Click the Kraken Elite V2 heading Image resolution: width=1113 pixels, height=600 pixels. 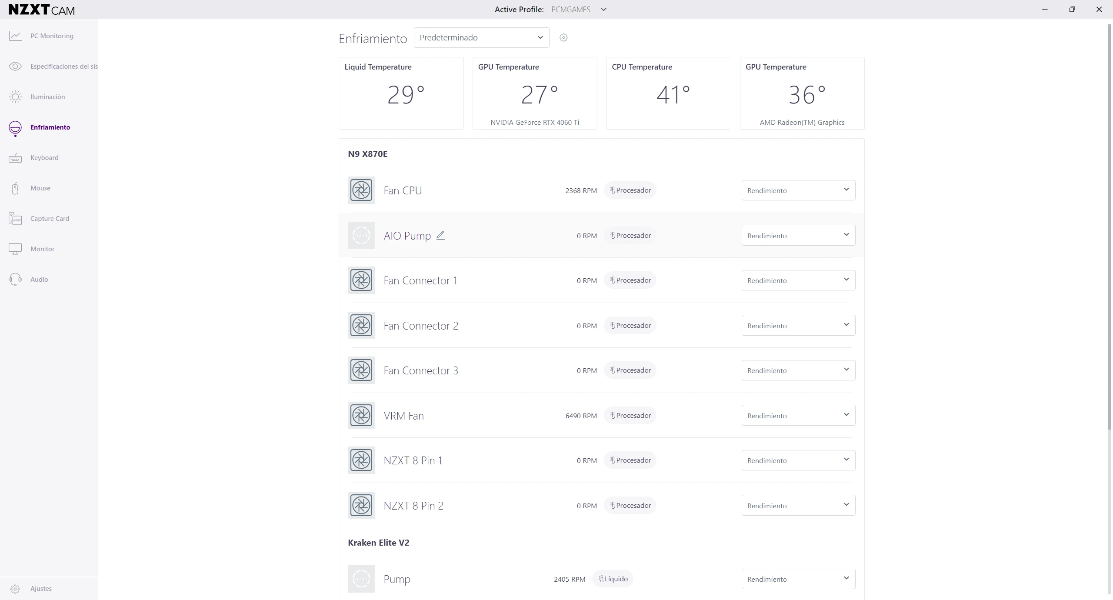378,543
